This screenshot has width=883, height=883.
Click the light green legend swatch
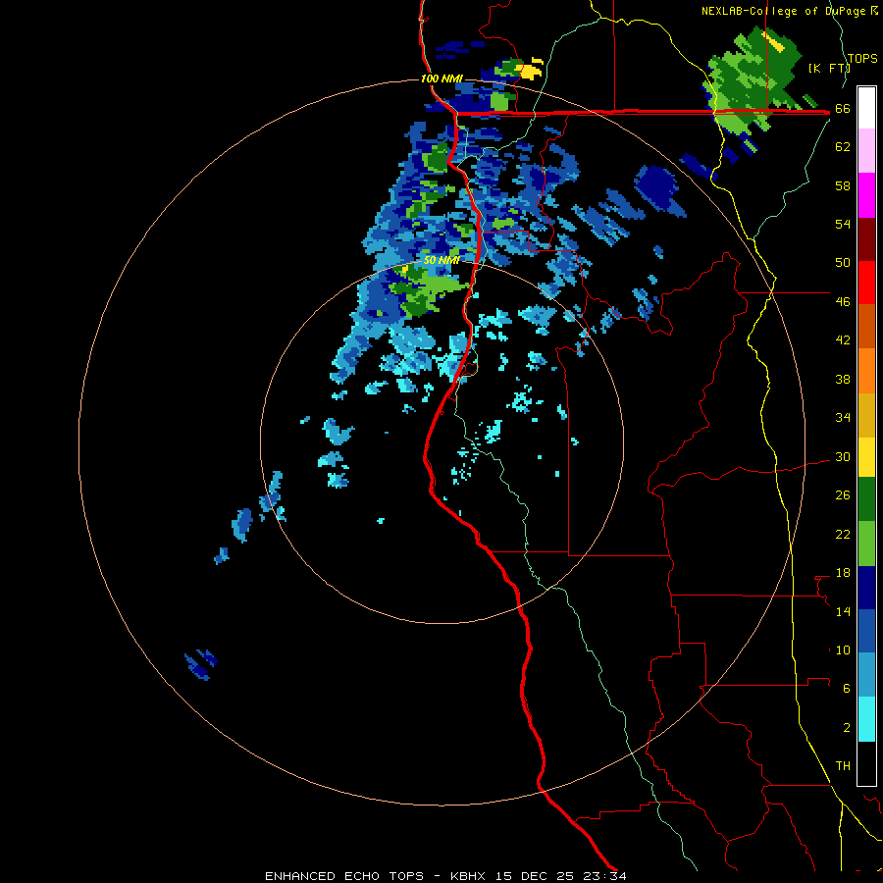click(x=866, y=544)
